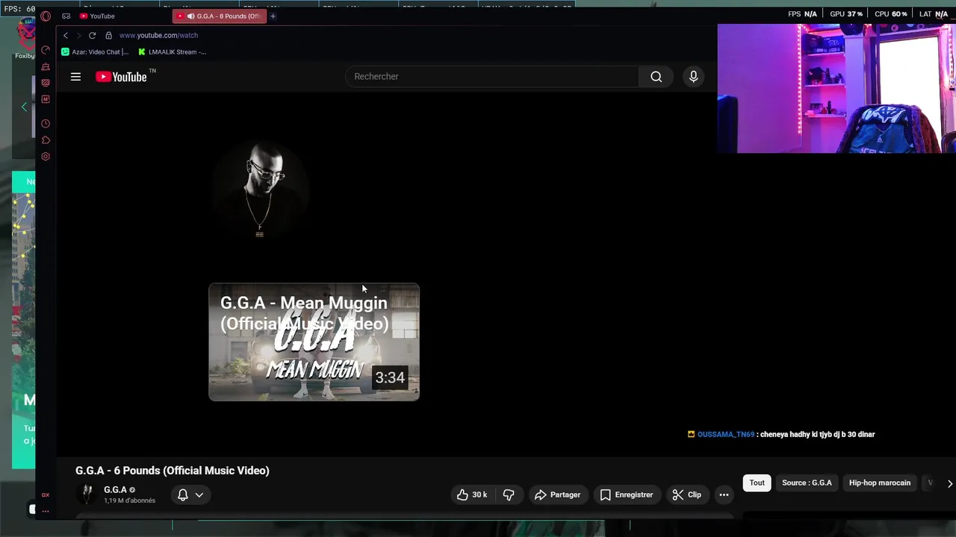The width and height of the screenshot is (956, 537).
Task: Show more chips with right arrow
Action: [949, 483]
